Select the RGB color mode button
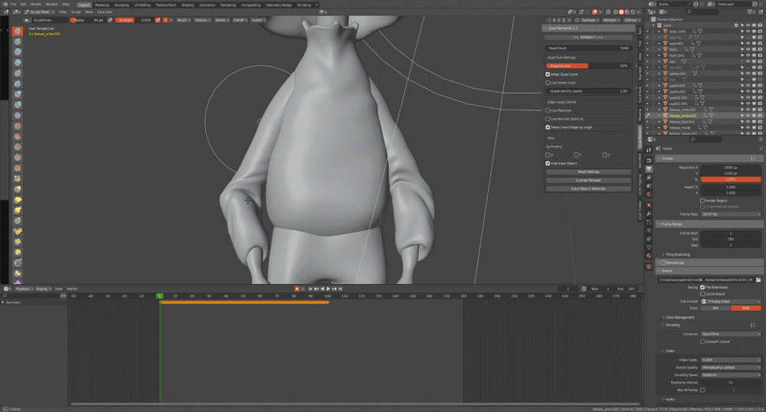The height and width of the screenshot is (412, 766). pyautogui.click(x=745, y=308)
